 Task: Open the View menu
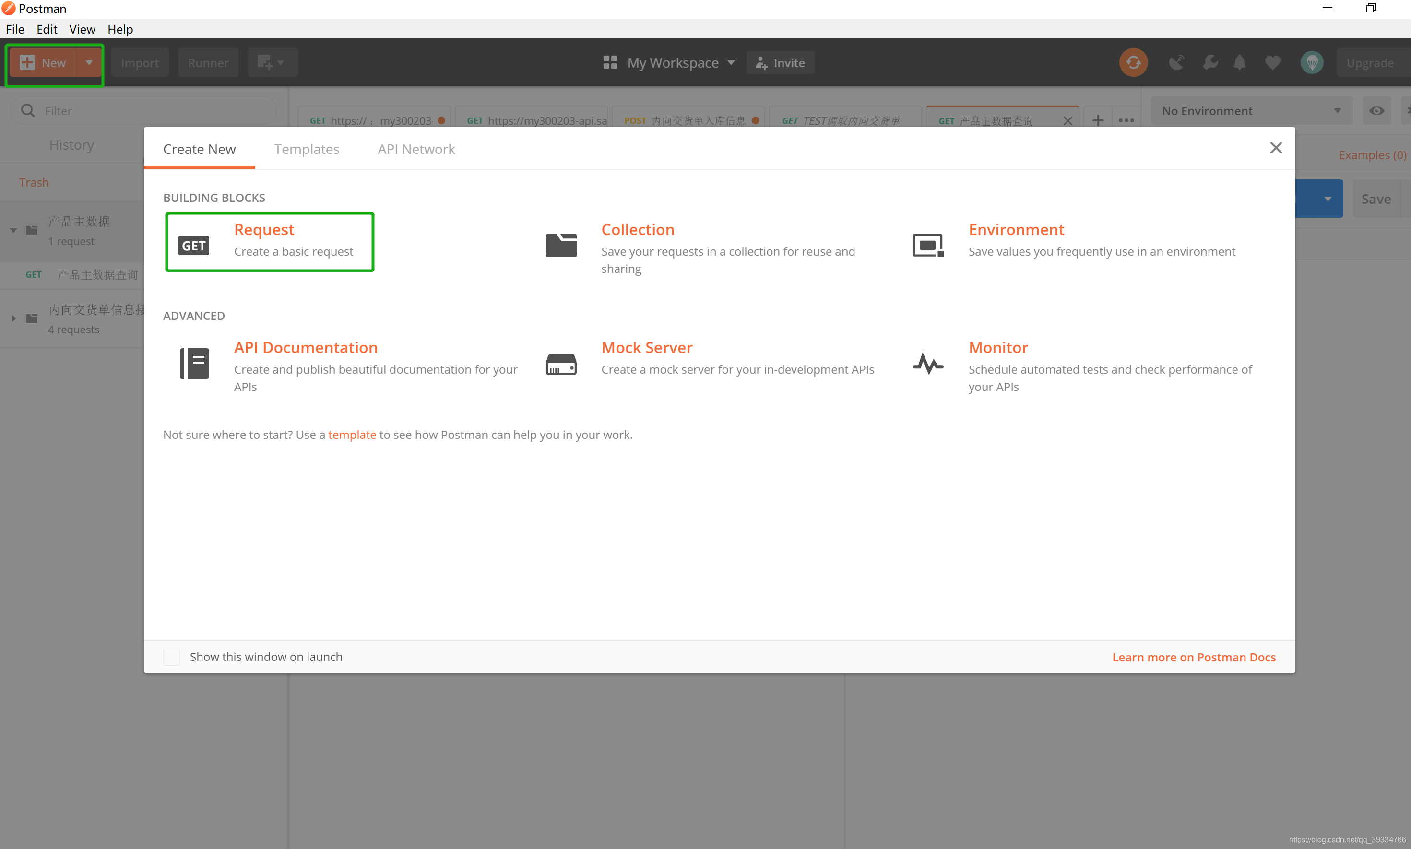tap(82, 29)
